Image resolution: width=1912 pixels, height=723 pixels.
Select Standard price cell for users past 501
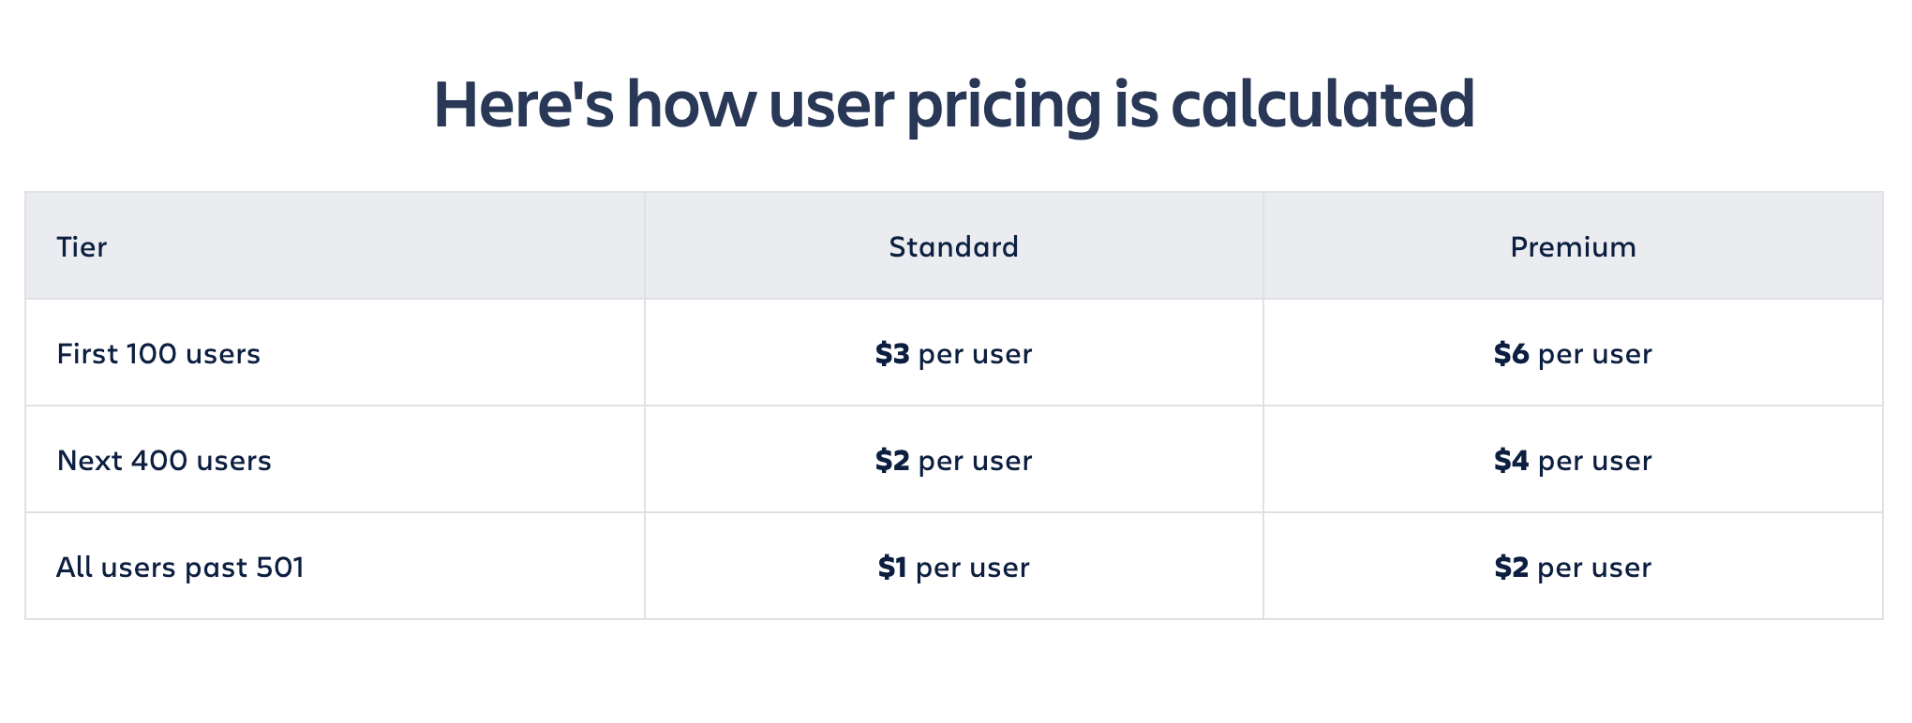point(953,568)
